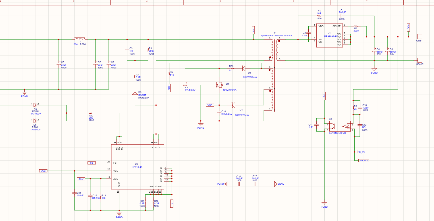
Task: Click the C16 680pF capacitor
Action: (239, 184)
